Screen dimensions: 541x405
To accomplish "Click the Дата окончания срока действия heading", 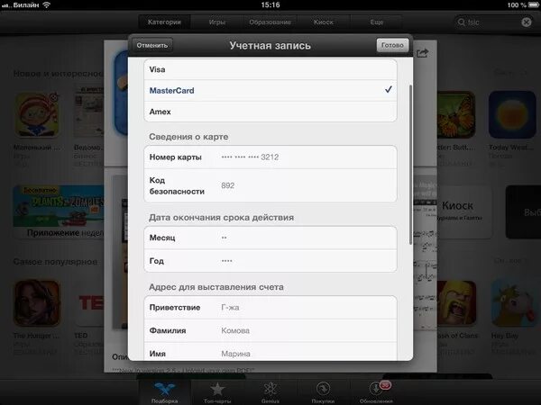I will [x=222, y=218].
